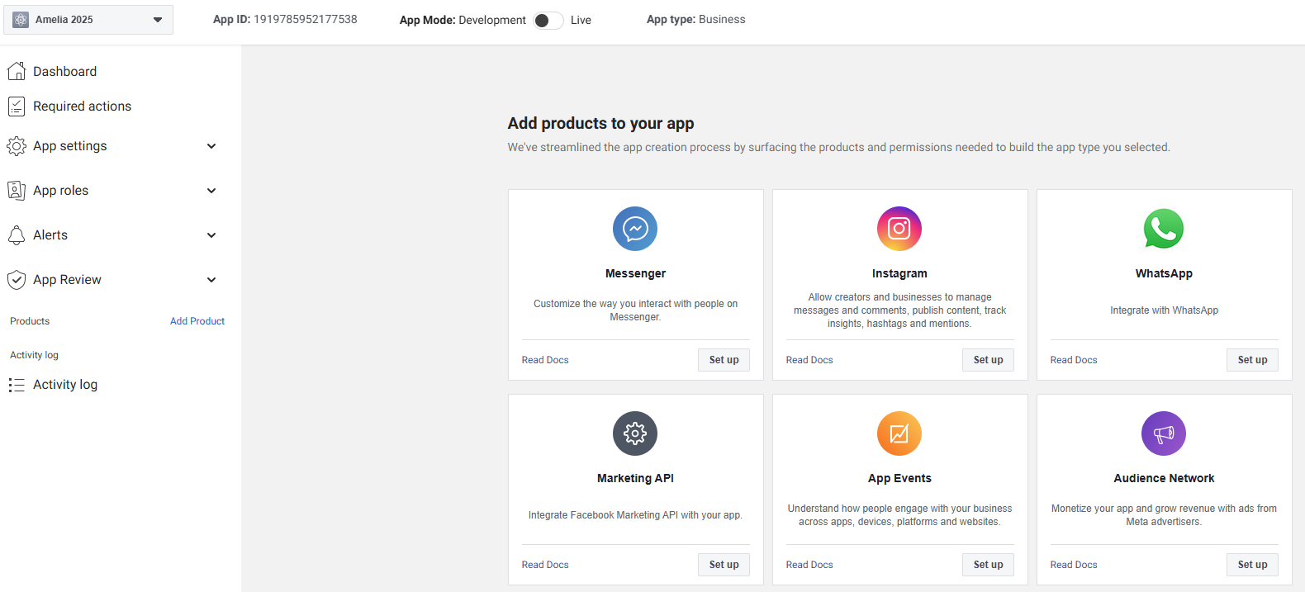The height and width of the screenshot is (592, 1305).
Task: Read Docs for App Events
Action: (809, 565)
